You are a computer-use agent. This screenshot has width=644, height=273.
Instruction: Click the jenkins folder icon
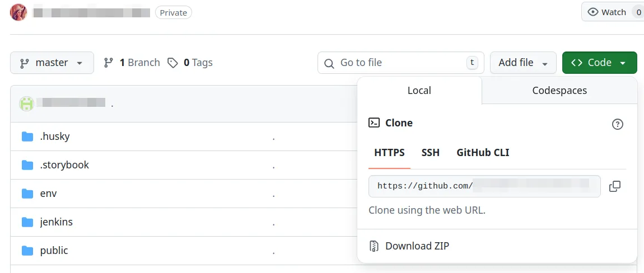point(27,222)
